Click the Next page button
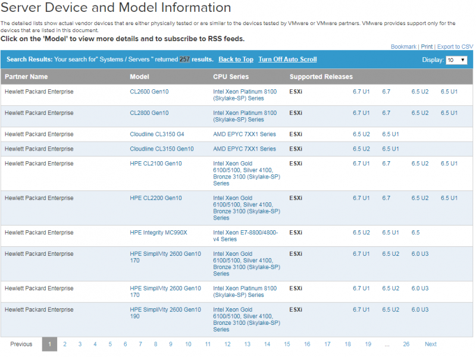The image size is (476, 357). point(430,344)
